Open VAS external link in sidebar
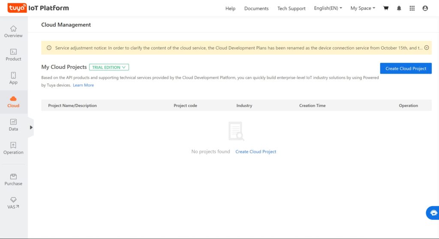The image size is (439, 239). coord(13,203)
